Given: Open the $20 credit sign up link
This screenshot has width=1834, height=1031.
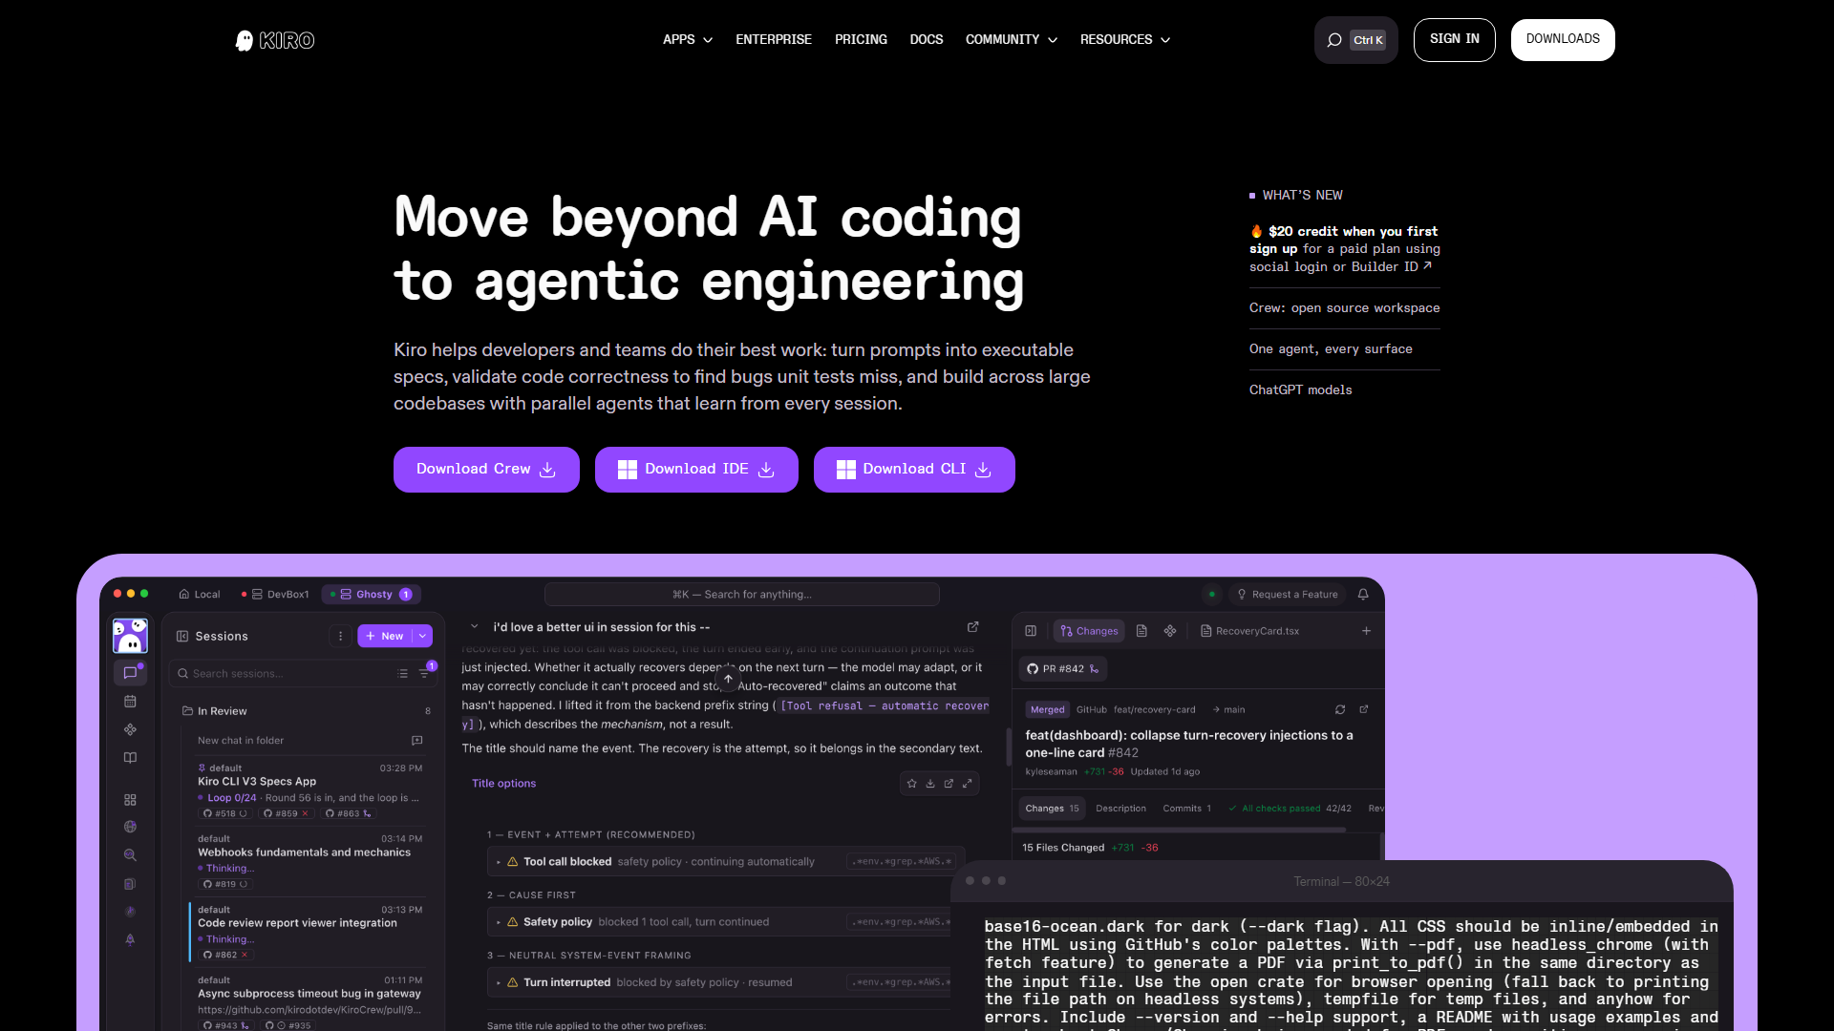Looking at the screenshot, I should point(1344,249).
